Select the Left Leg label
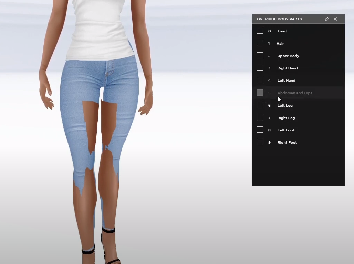This screenshot has height=264, width=354. point(285,105)
